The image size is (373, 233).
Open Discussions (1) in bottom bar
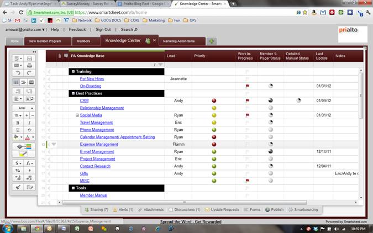point(183,210)
